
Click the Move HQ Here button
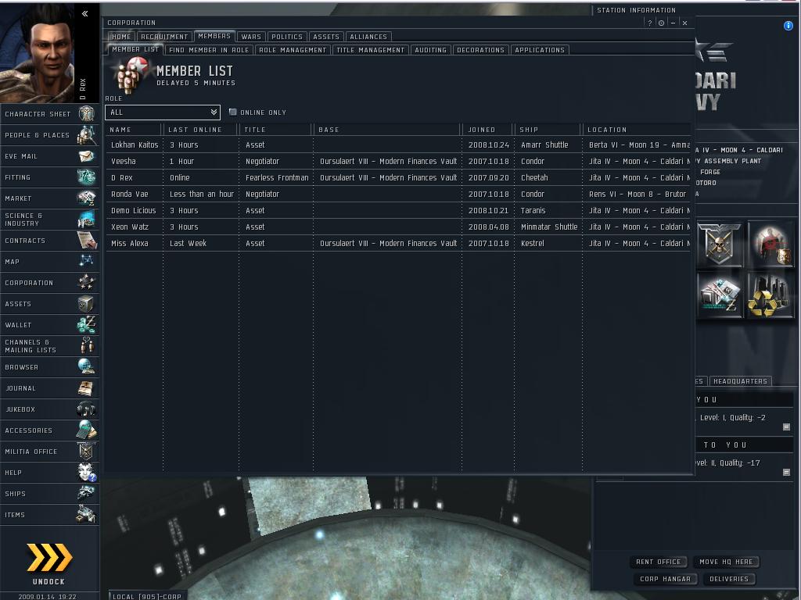pos(726,562)
